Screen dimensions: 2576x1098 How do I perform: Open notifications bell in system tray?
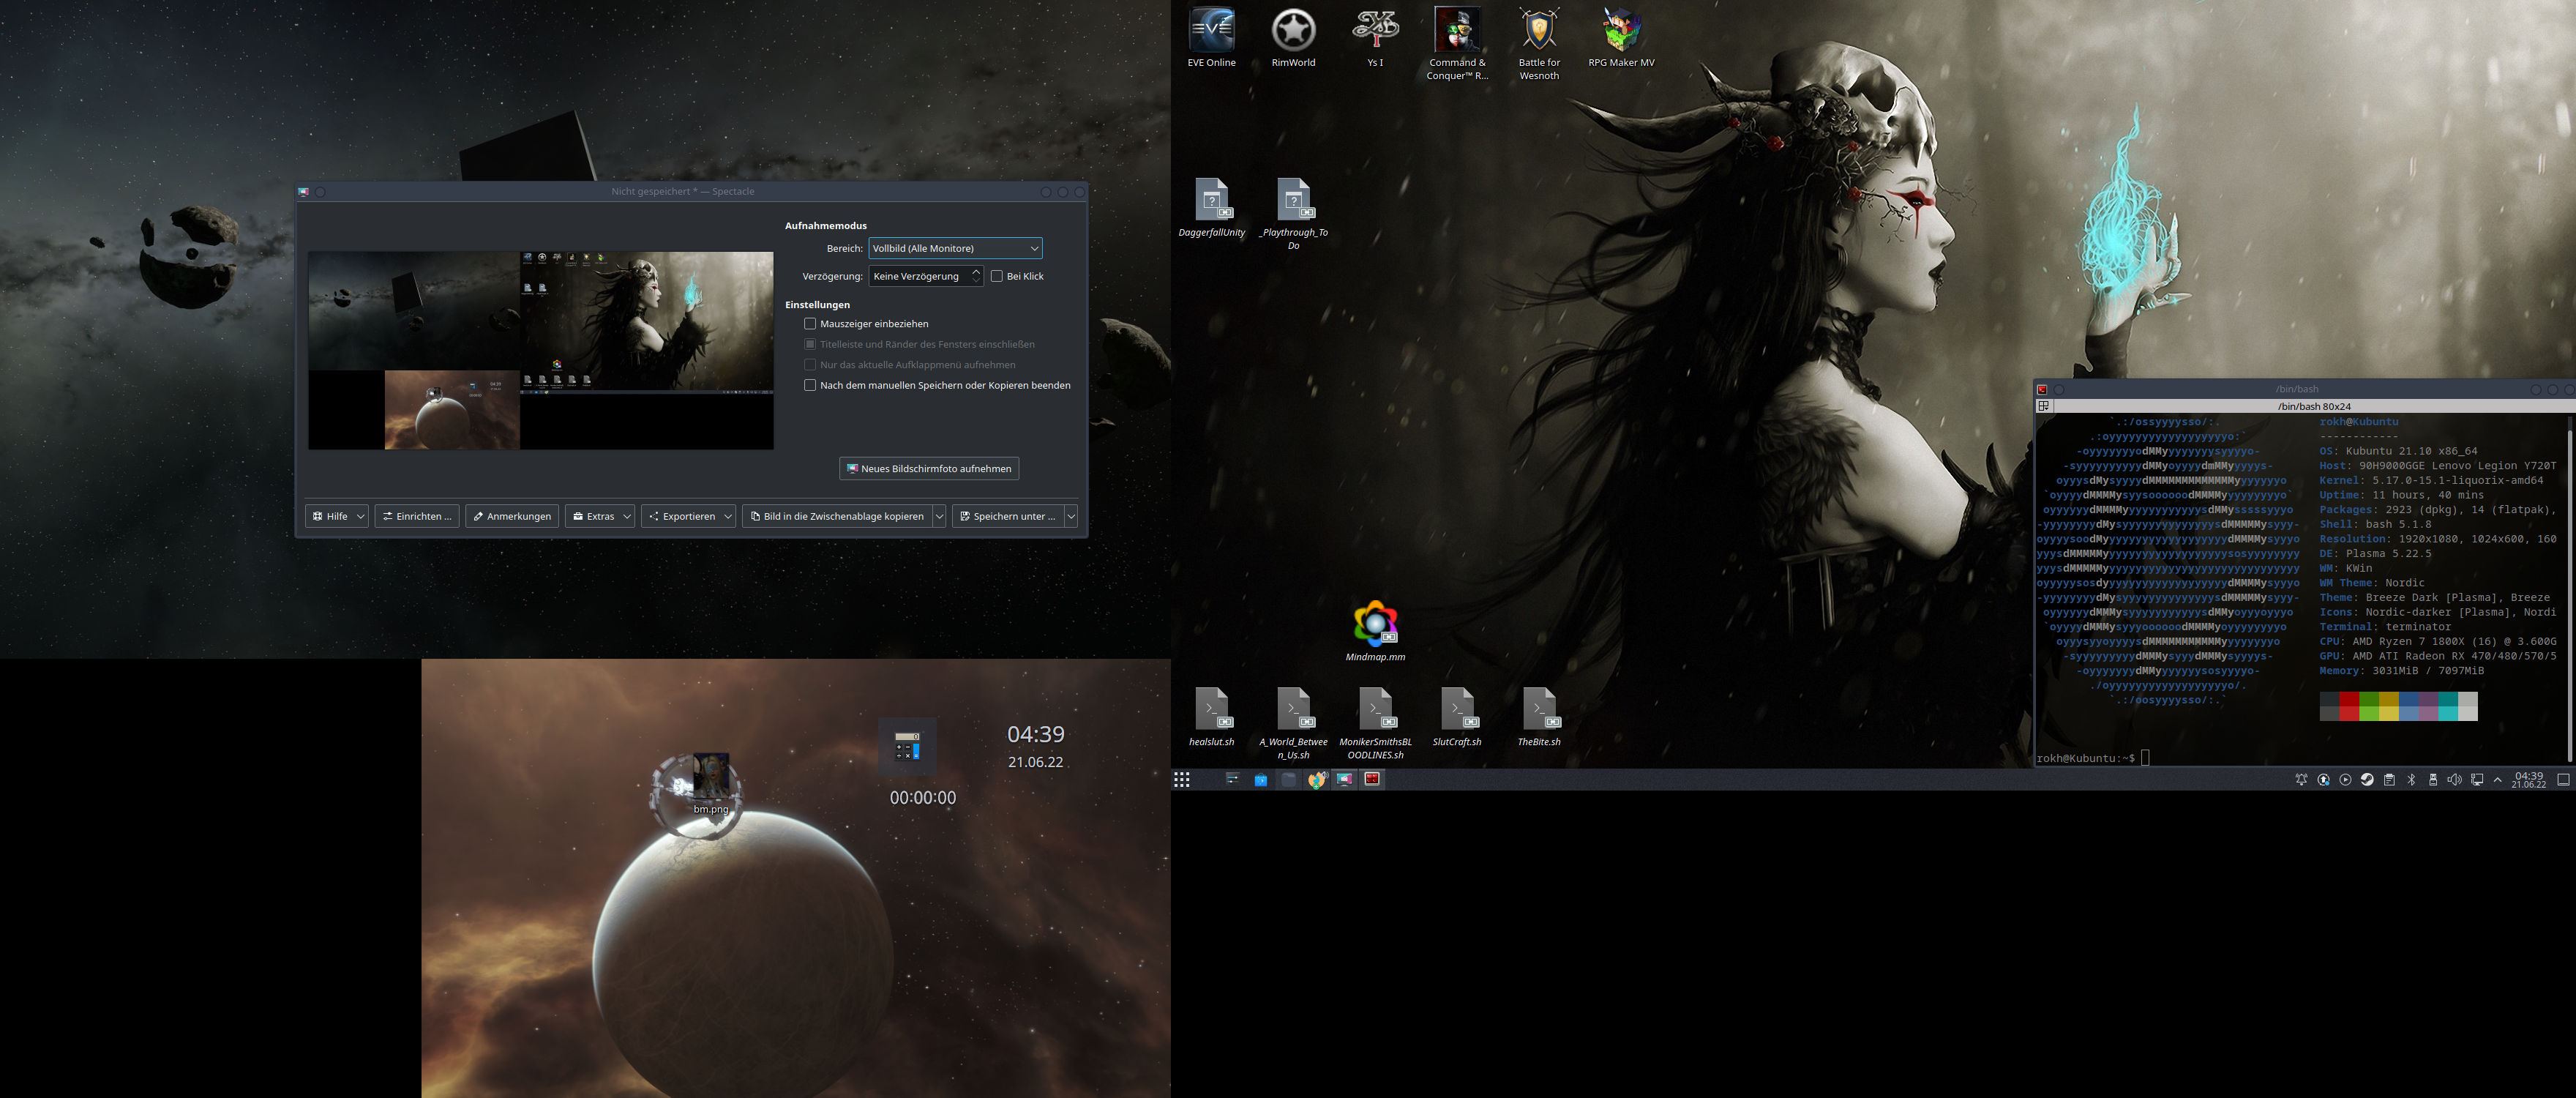point(2301,780)
